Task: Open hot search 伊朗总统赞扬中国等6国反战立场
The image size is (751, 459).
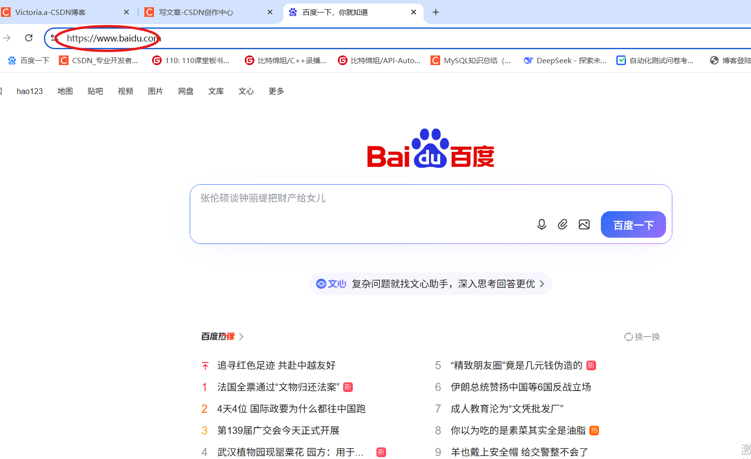Action: click(521, 387)
